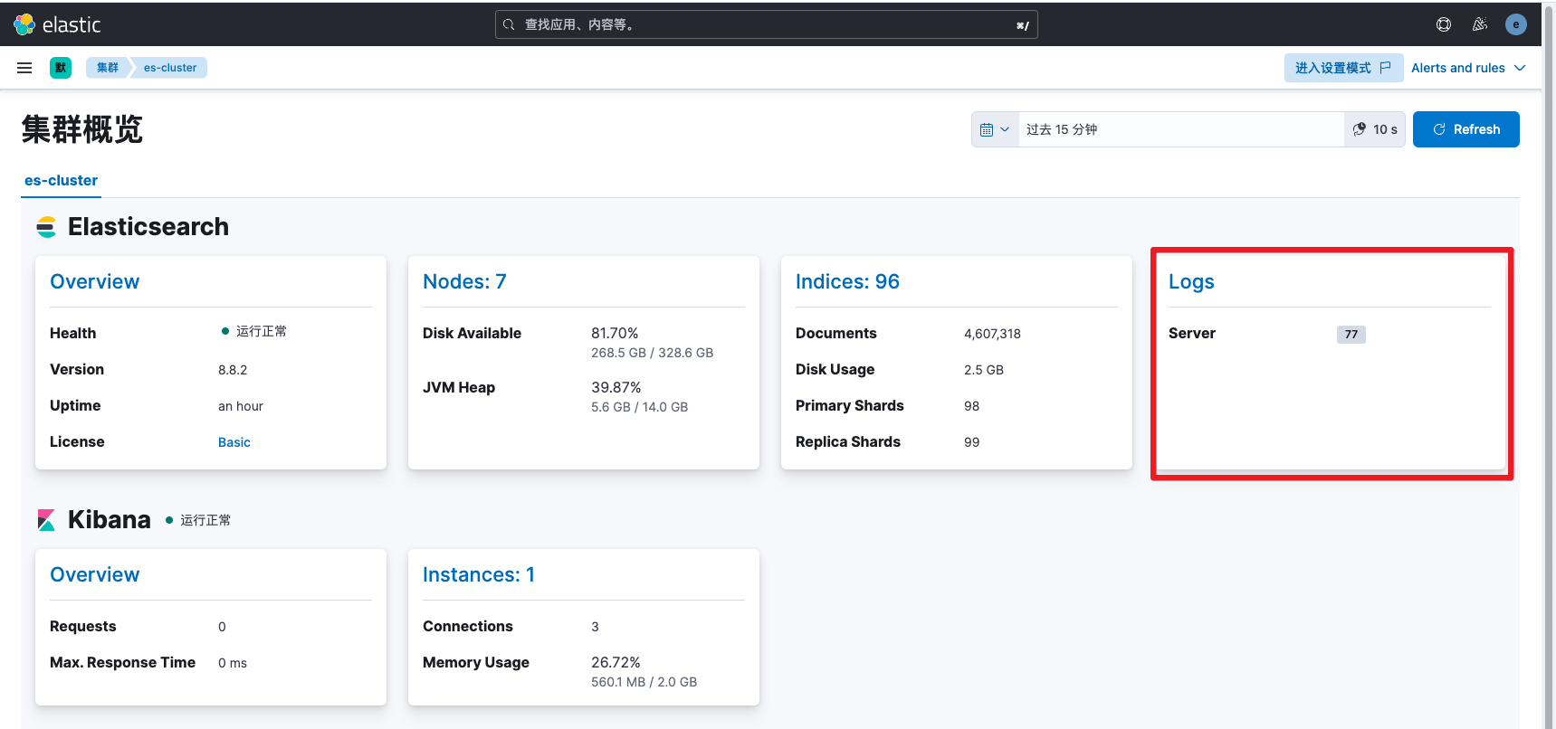Viewport: 1556px width, 729px height.
Task: Click the Requests label
Action: pos(83,626)
